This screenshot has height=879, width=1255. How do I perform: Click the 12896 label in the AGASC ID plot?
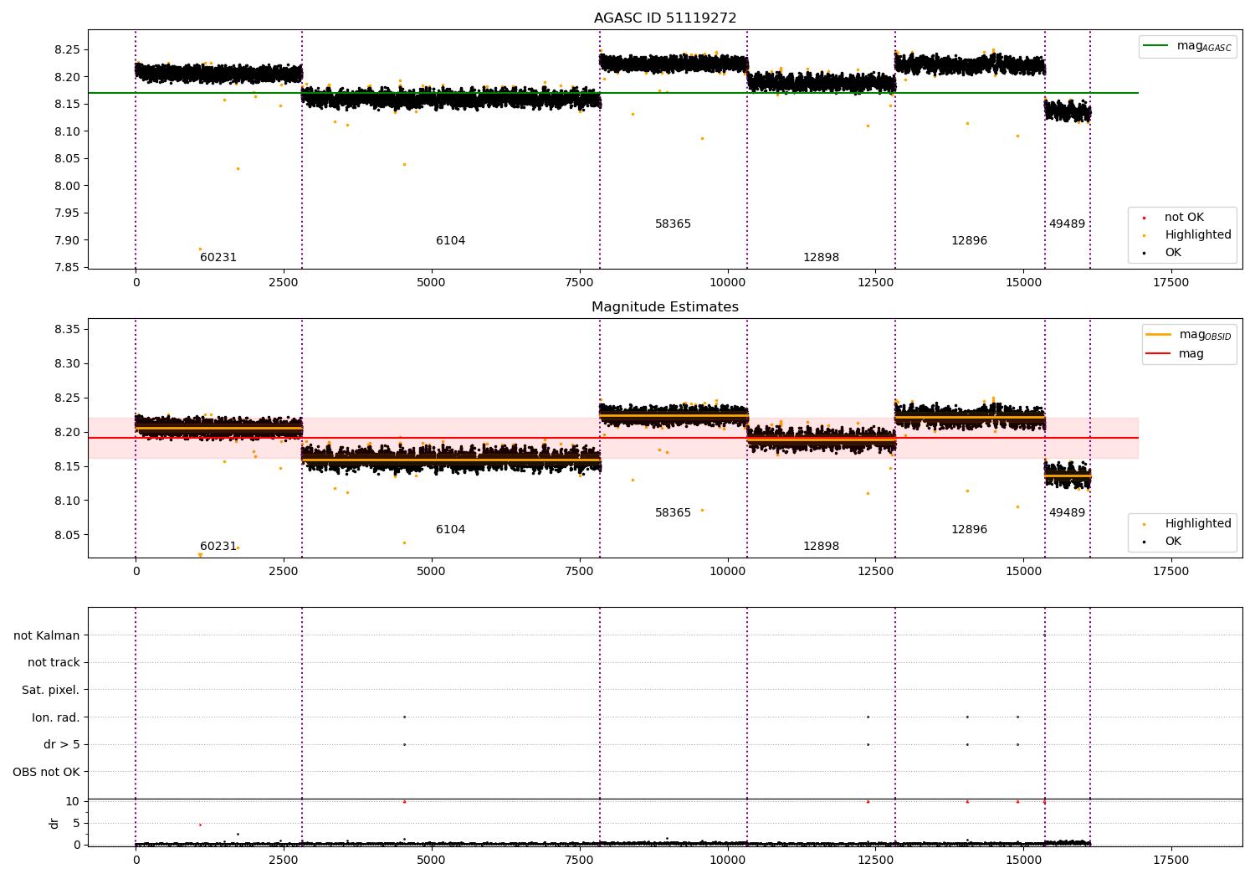pos(969,241)
